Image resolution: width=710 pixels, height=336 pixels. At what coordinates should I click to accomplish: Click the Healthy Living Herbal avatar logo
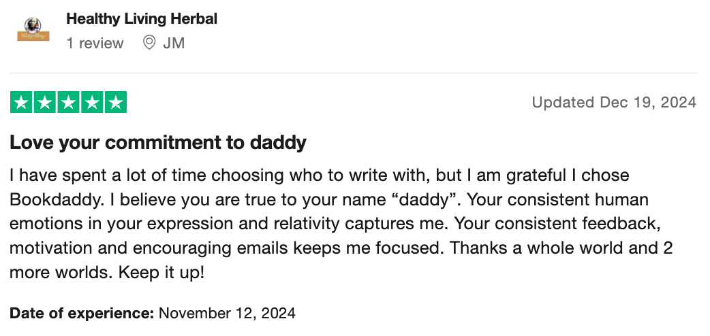click(x=33, y=30)
